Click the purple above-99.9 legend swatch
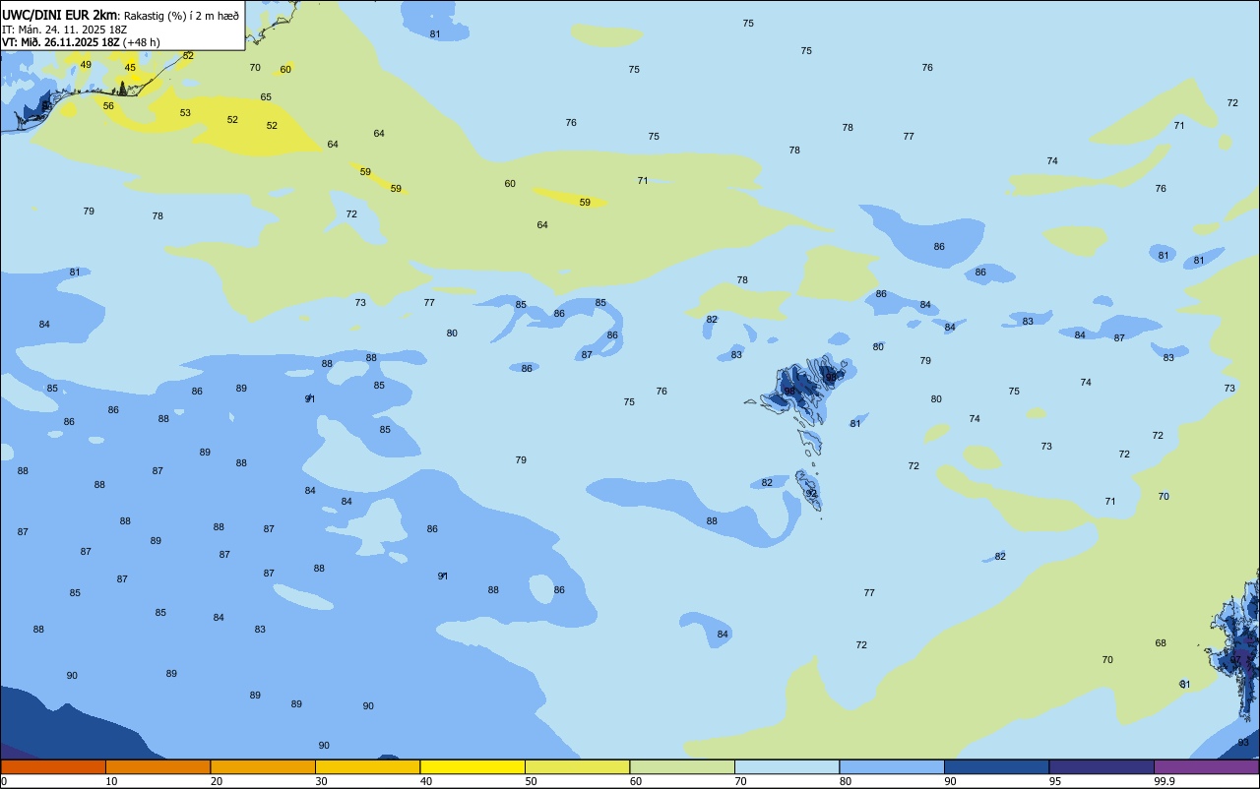The height and width of the screenshot is (789, 1260). click(1206, 766)
